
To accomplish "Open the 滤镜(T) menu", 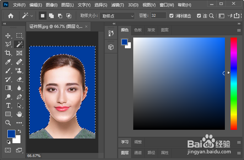I will pos(118,5).
